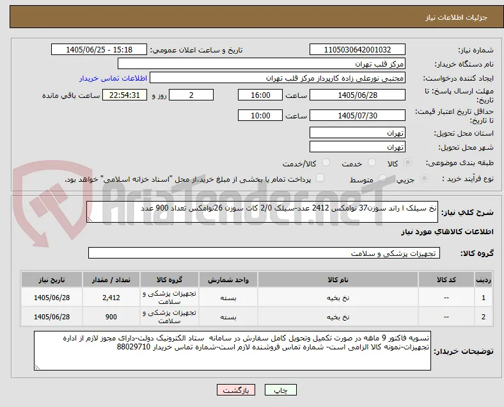504x407 pixels.
Task: Click the گروه کالا field تجهیزات پزشکی و سلامت
Action: 264,253
